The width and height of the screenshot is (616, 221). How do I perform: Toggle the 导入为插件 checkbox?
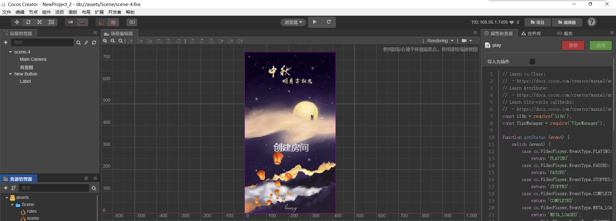click(x=532, y=61)
